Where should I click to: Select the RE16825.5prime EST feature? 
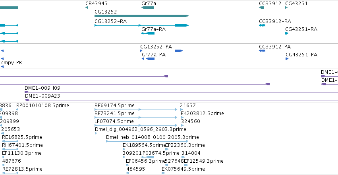click(10, 141)
